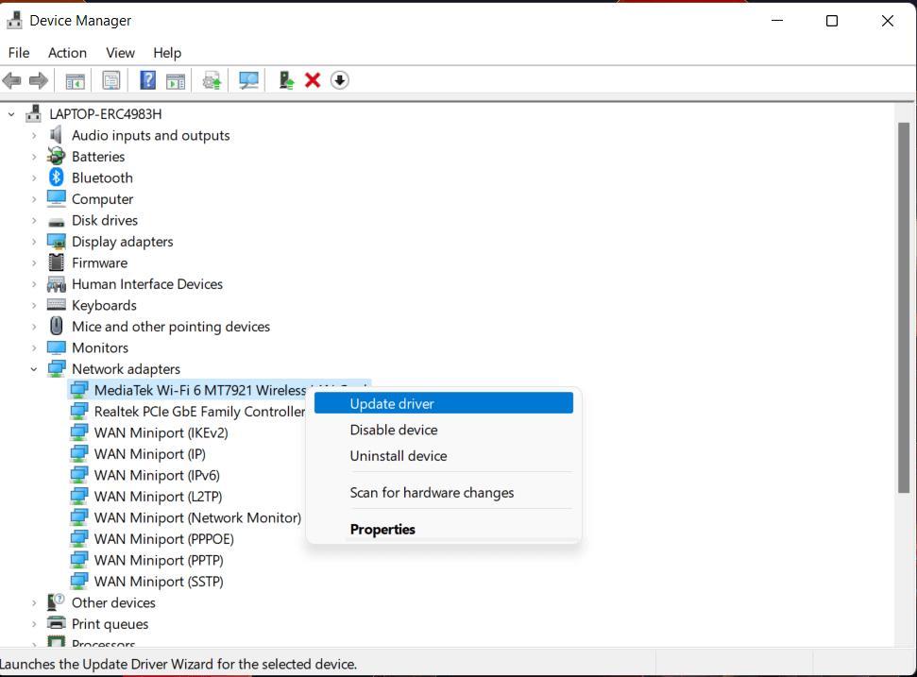Choose Uninstall device from the context menu
This screenshot has height=677, width=917.
tap(444, 456)
